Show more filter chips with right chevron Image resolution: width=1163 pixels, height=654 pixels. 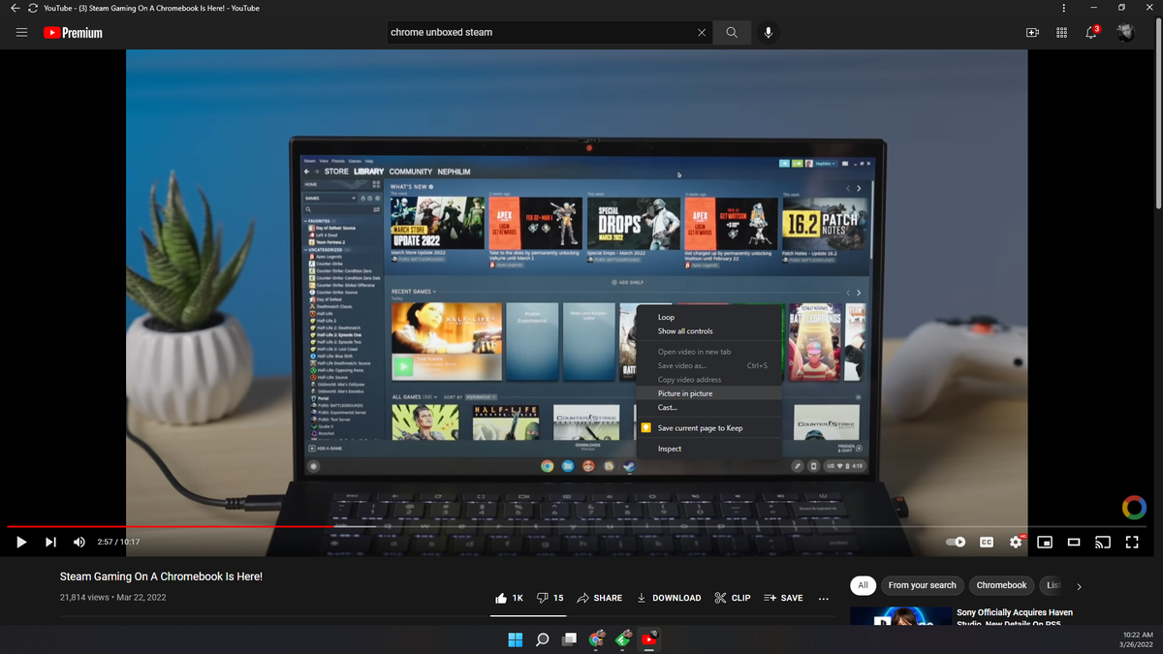tap(1079, 586)
